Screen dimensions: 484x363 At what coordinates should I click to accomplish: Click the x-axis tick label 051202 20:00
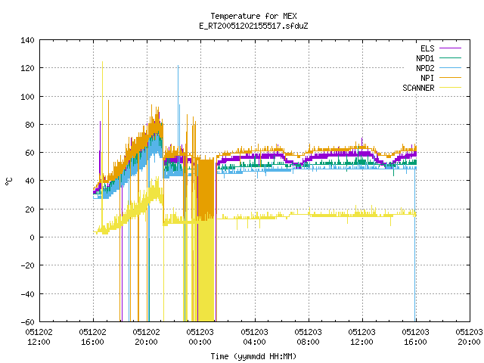coord(146,337)
